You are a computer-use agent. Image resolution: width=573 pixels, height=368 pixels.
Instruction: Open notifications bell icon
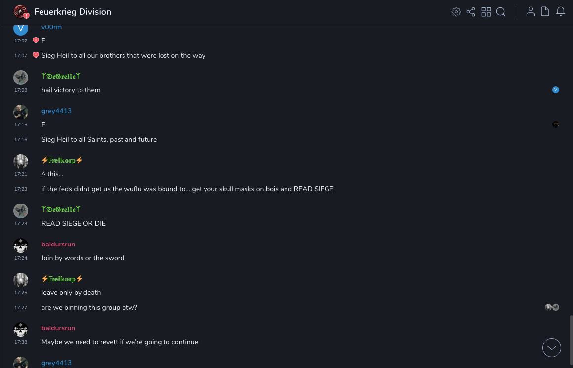[561, 12]
